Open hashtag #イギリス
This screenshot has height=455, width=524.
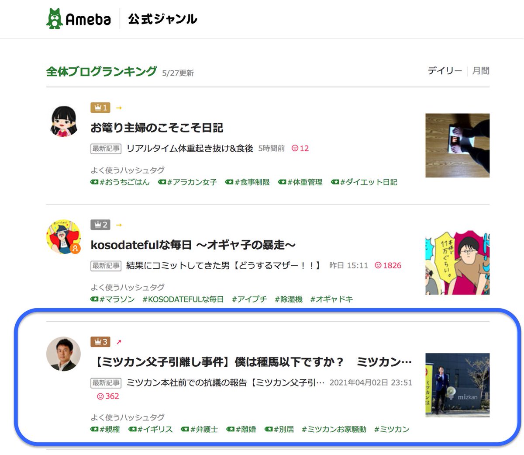(x=151, y=430)
